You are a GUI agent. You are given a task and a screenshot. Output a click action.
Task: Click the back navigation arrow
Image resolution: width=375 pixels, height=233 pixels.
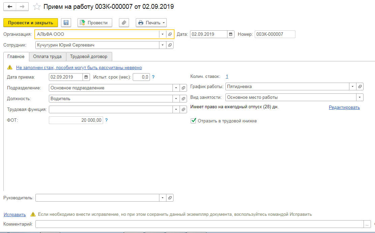[x=10, y=7]
